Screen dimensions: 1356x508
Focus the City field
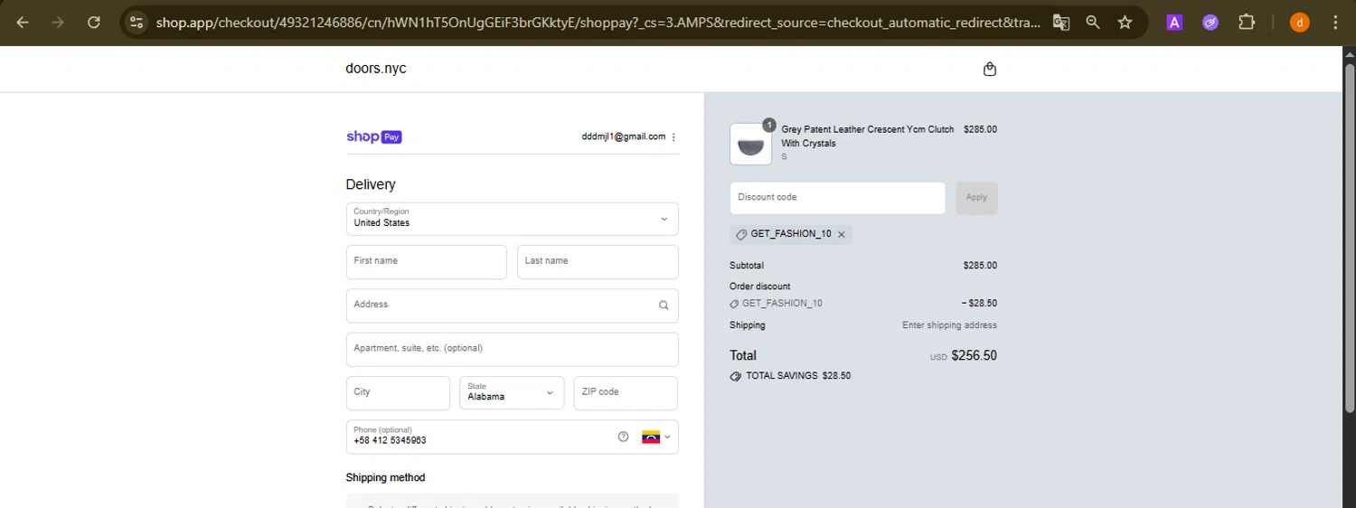[398, 393]
